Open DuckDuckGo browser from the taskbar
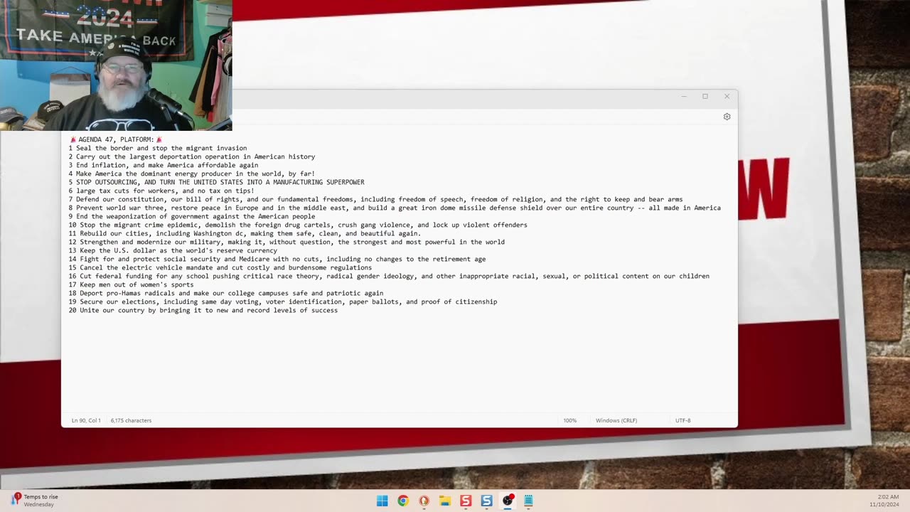 point(424,501)
